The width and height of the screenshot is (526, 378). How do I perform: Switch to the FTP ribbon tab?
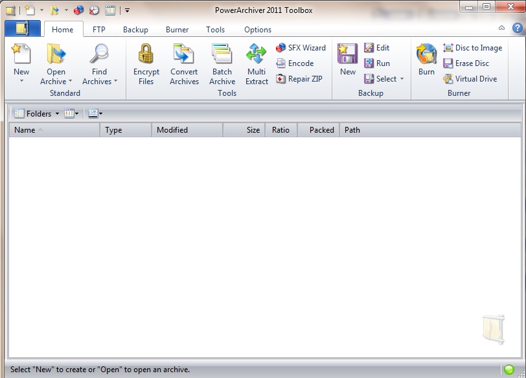(x=99, y=30)
